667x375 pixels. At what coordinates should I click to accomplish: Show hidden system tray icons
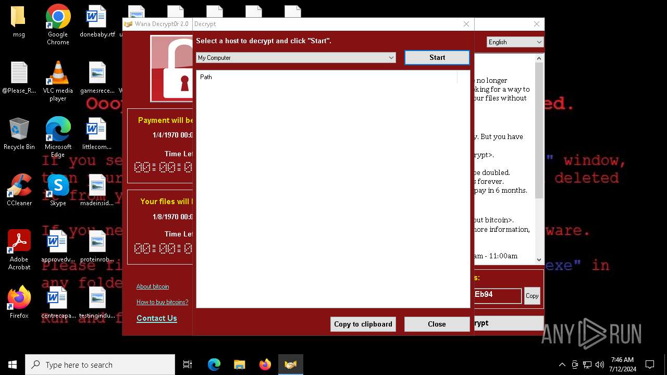562,365
